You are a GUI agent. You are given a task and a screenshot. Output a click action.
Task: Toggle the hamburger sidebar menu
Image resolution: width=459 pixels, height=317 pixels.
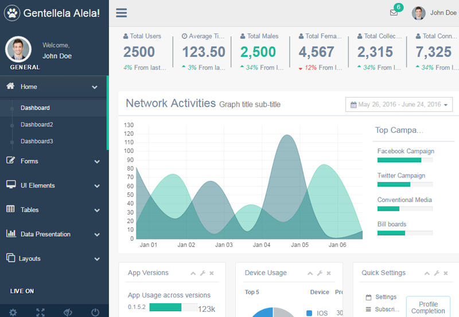[121, 13]
